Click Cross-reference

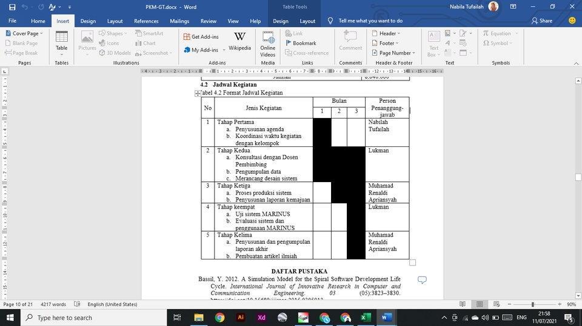pos(307,53)
